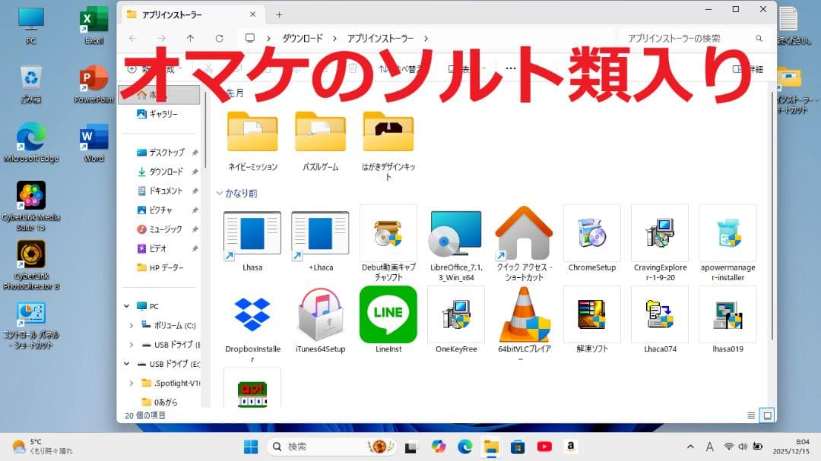Select the +Lhaca shortcut file

tap(321, 241)
